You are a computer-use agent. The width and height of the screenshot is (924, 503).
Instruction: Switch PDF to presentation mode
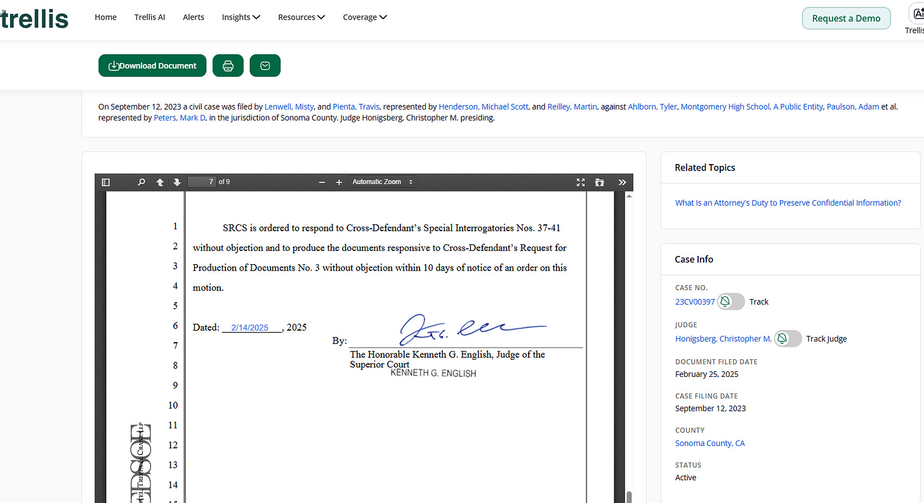click(x=581, y=182)
